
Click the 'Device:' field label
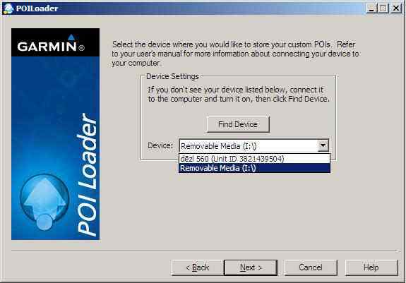tap(160, 145)
